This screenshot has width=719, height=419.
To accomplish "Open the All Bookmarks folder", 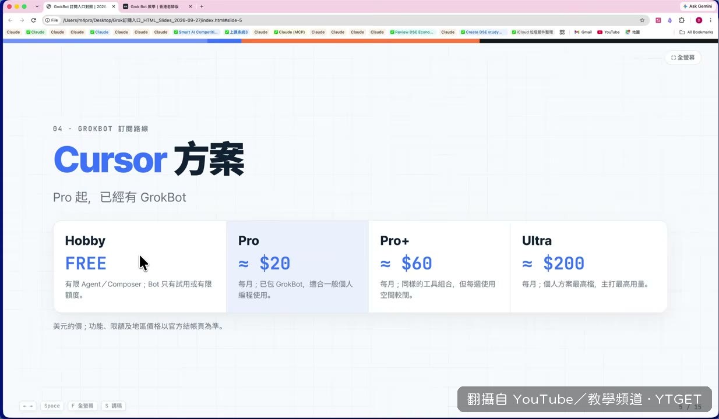I will 696,32.
